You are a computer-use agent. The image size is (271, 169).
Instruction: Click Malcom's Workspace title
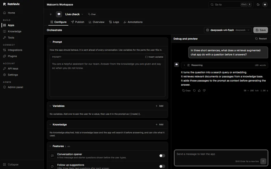pos(60,5)
